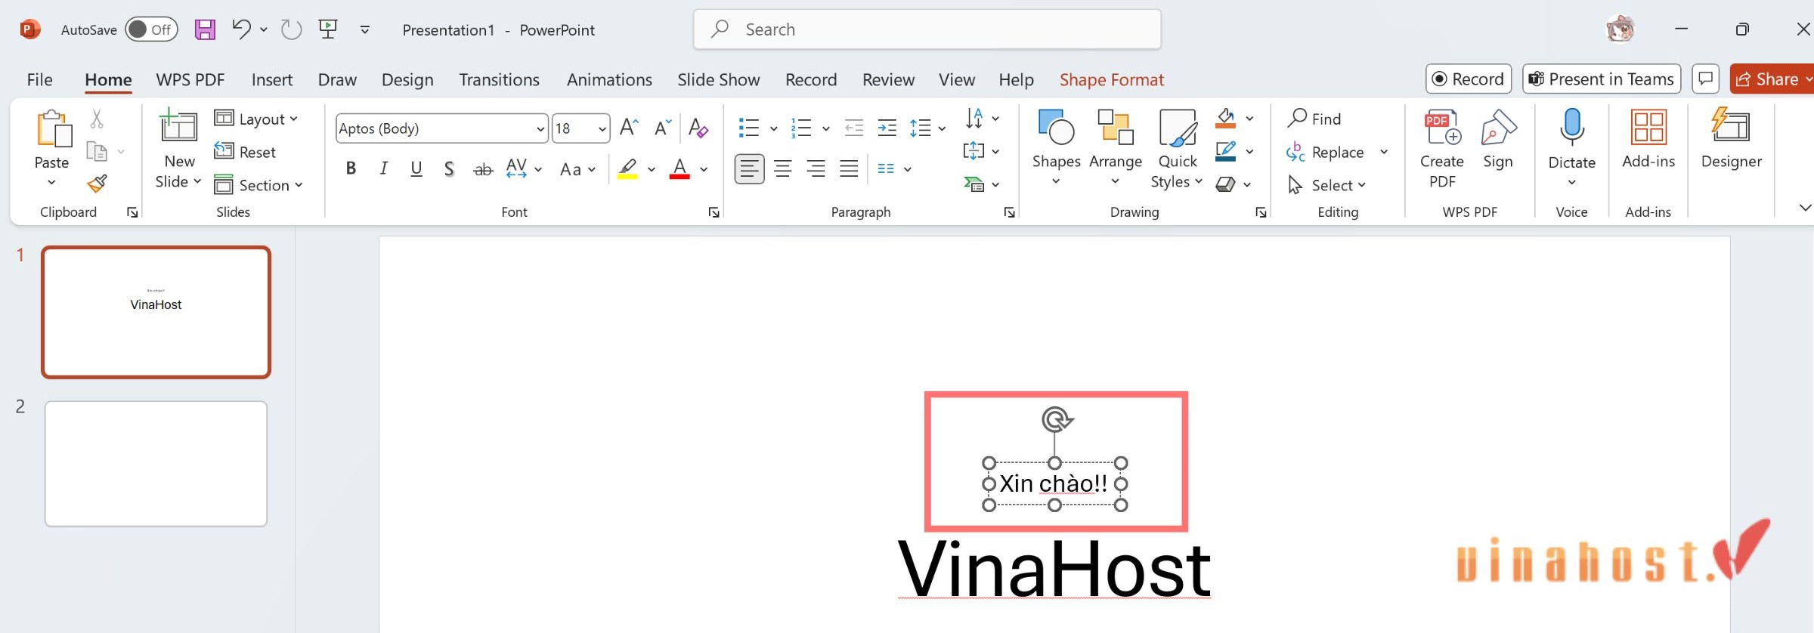Open the font name dropdown
The width and height of the screenshot is (1814, 633).
pos(540,129)
